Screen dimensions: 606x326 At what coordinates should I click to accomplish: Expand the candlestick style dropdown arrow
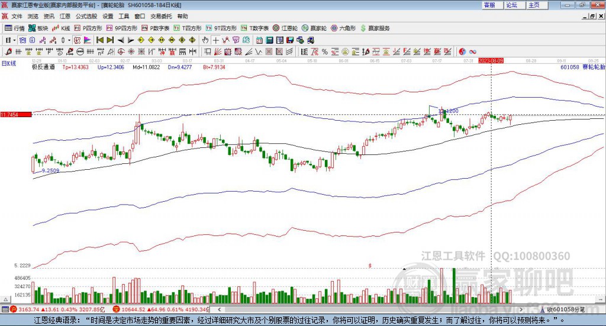click(69, 40)
